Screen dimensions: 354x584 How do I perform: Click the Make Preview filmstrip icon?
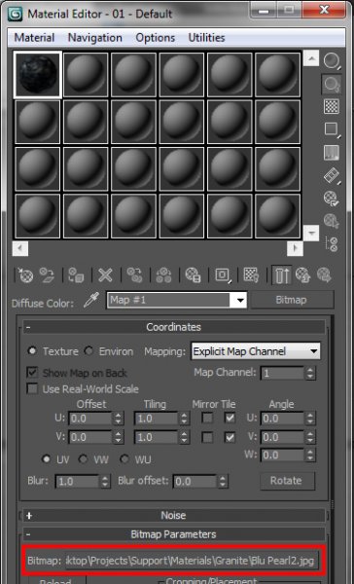332,175
